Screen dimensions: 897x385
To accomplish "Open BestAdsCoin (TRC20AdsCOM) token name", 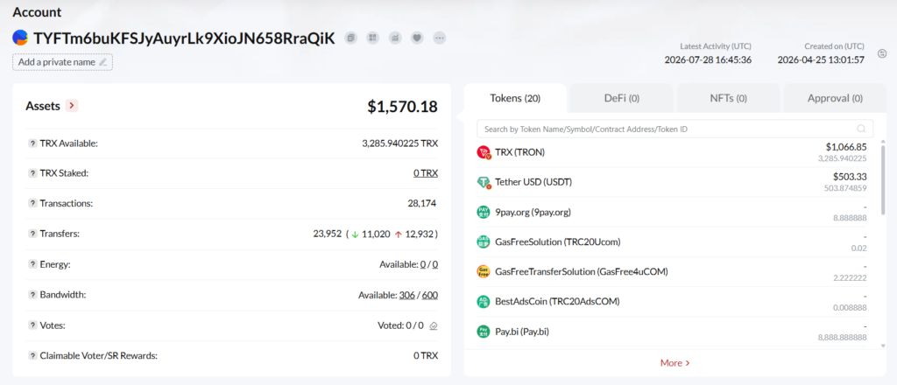I will point(558,302).
